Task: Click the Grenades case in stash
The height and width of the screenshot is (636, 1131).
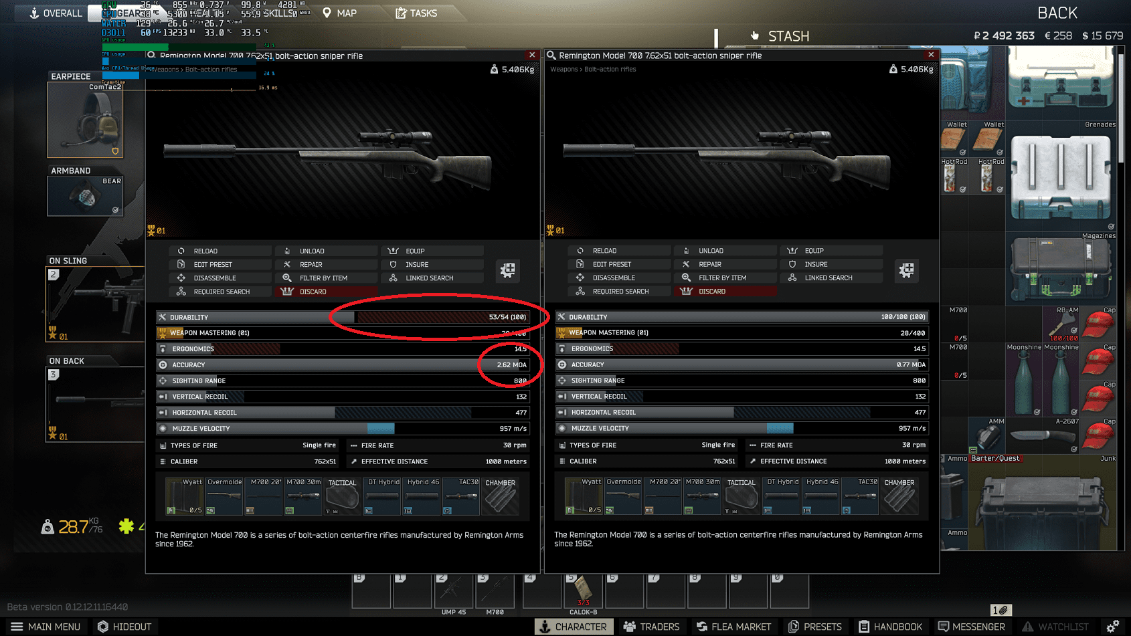Action: click(1061, 177)
